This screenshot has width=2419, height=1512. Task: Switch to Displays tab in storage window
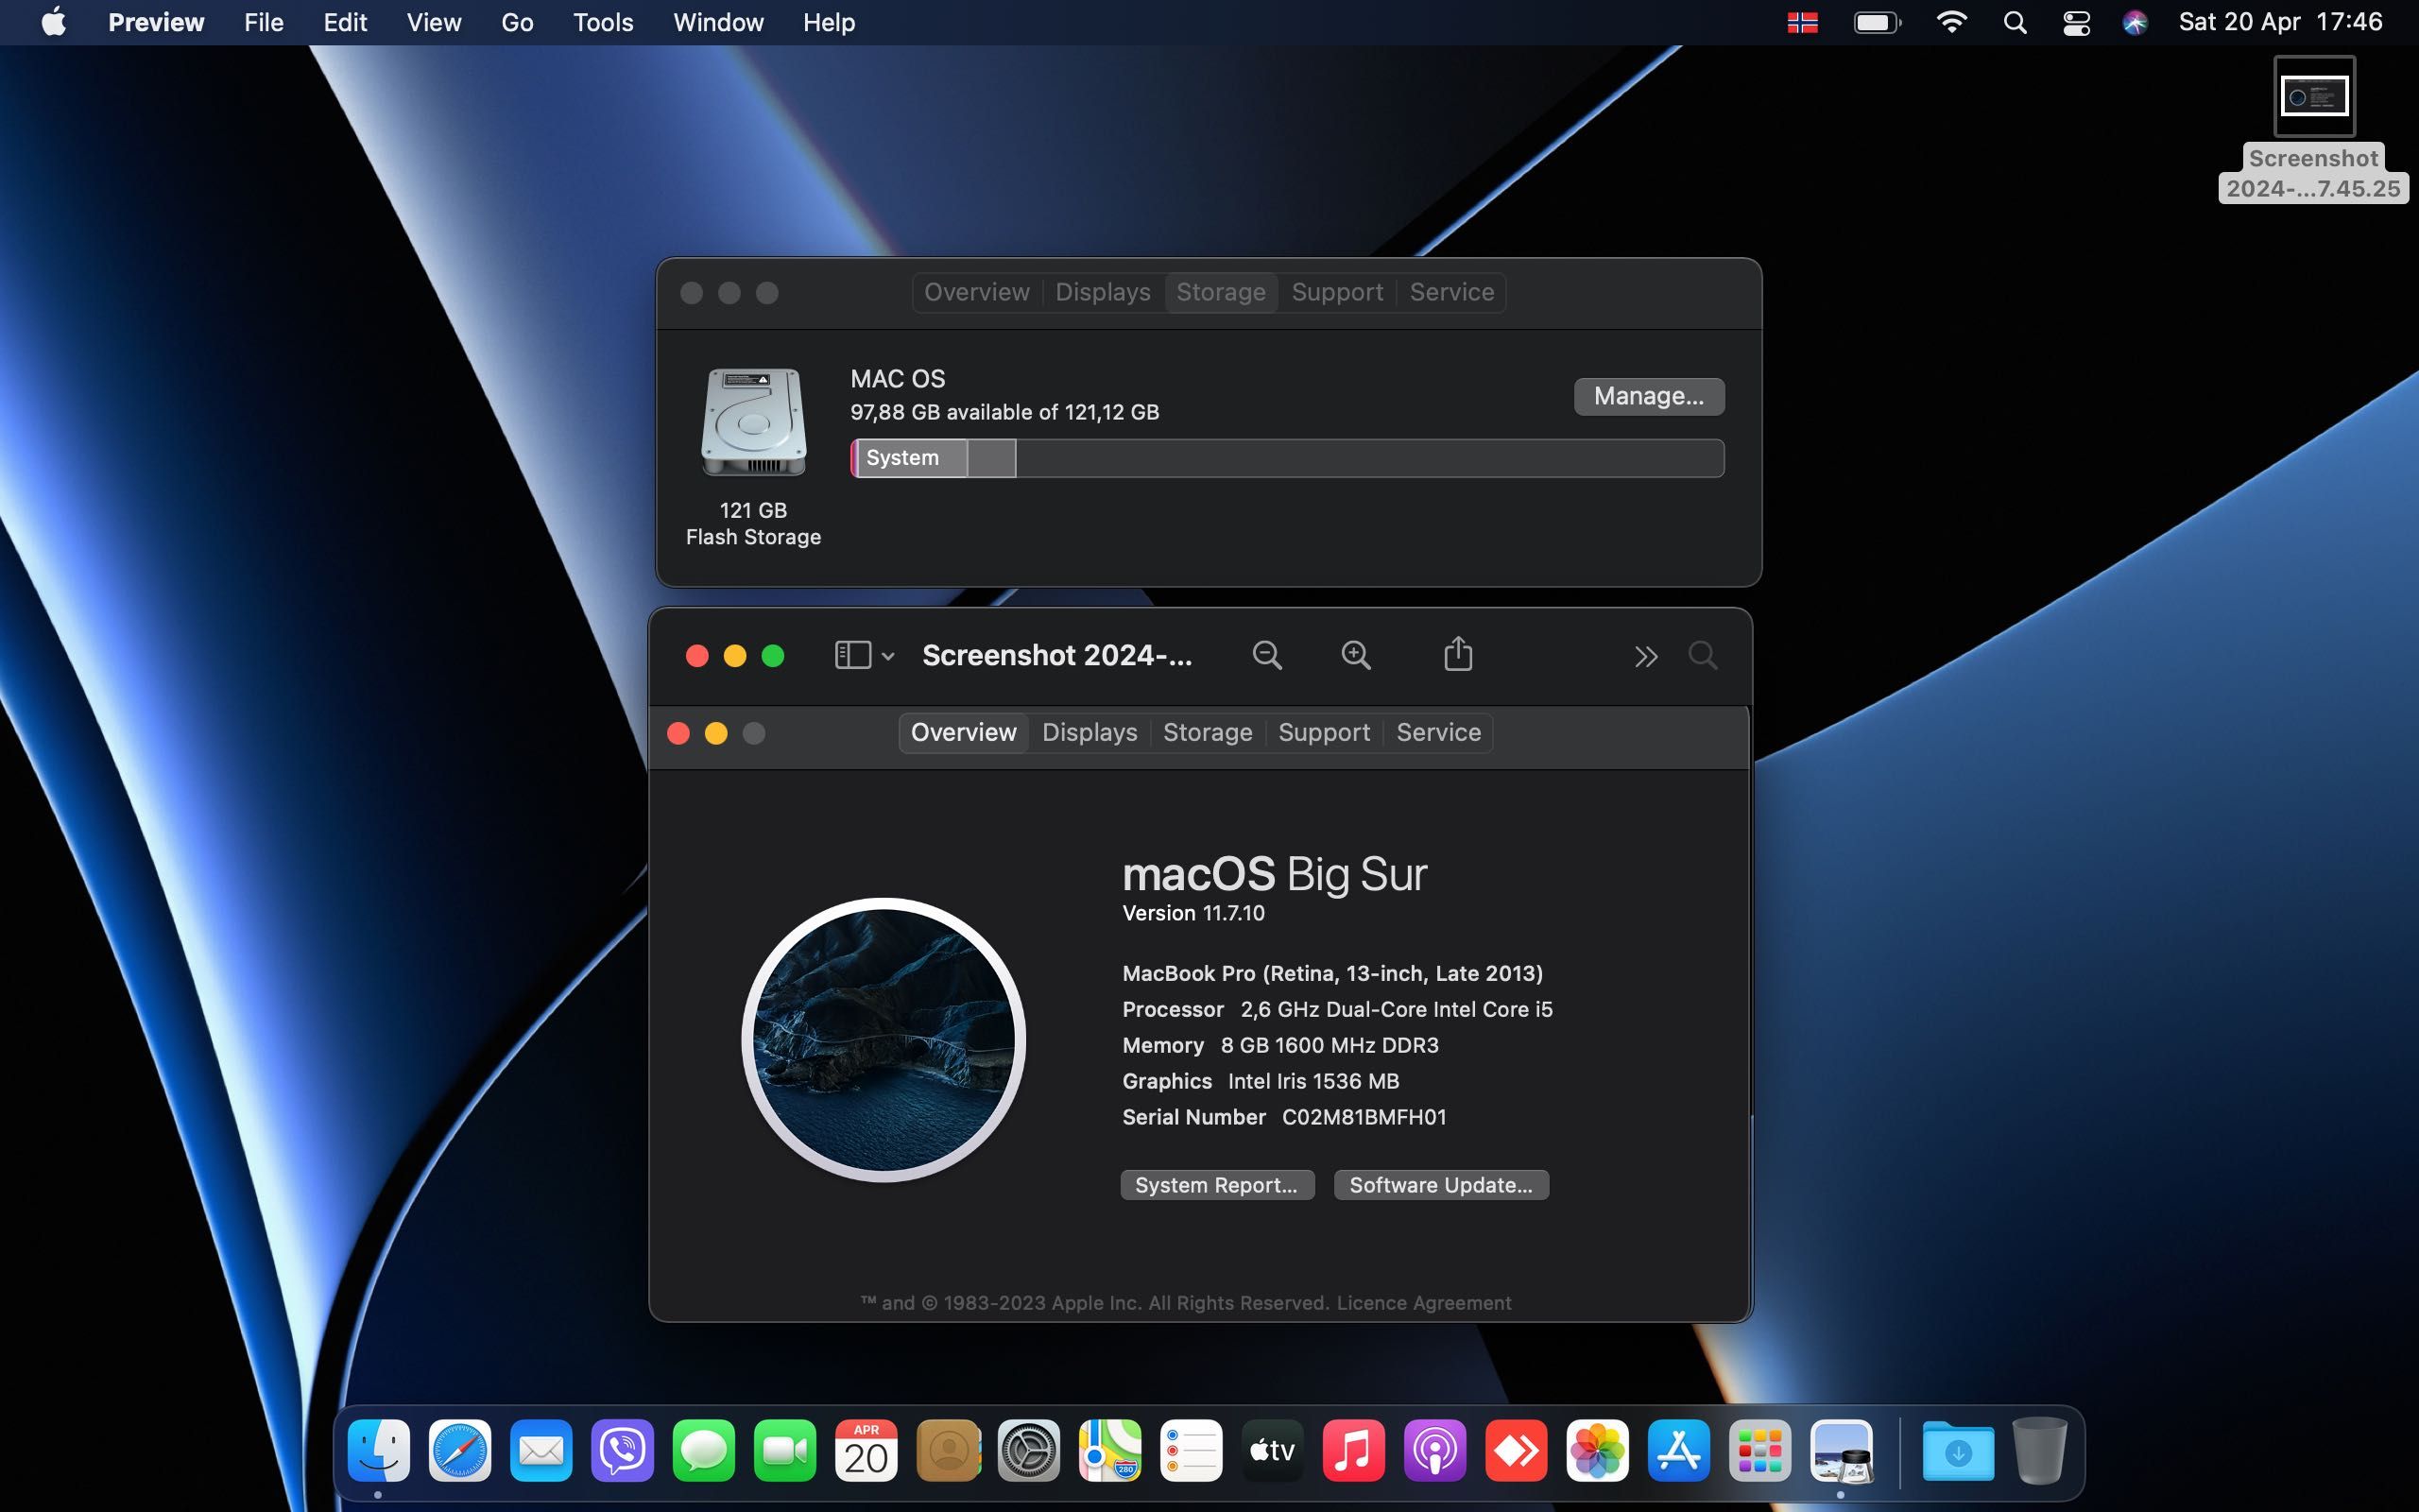point(1103,292)
